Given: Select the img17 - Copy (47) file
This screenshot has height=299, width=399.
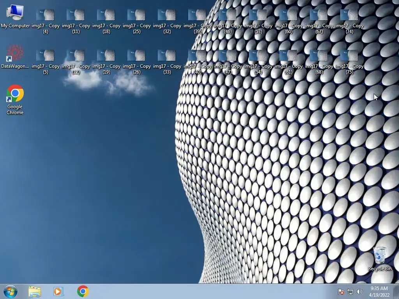Looking at the screenshot, I should 228,62.
